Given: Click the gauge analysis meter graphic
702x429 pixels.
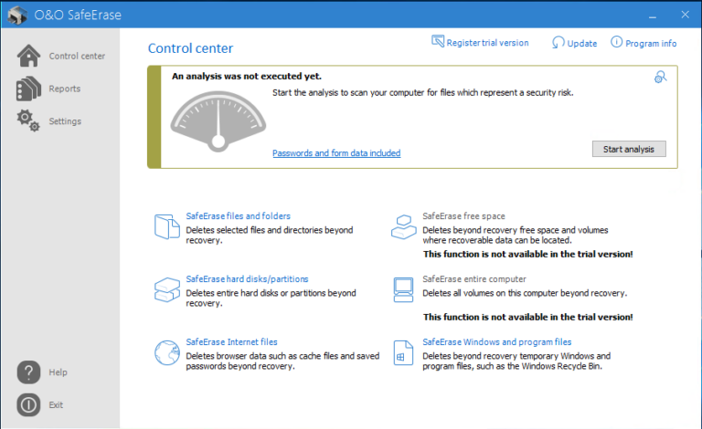Looking at the screenshot, I should (x=218, y=121).
